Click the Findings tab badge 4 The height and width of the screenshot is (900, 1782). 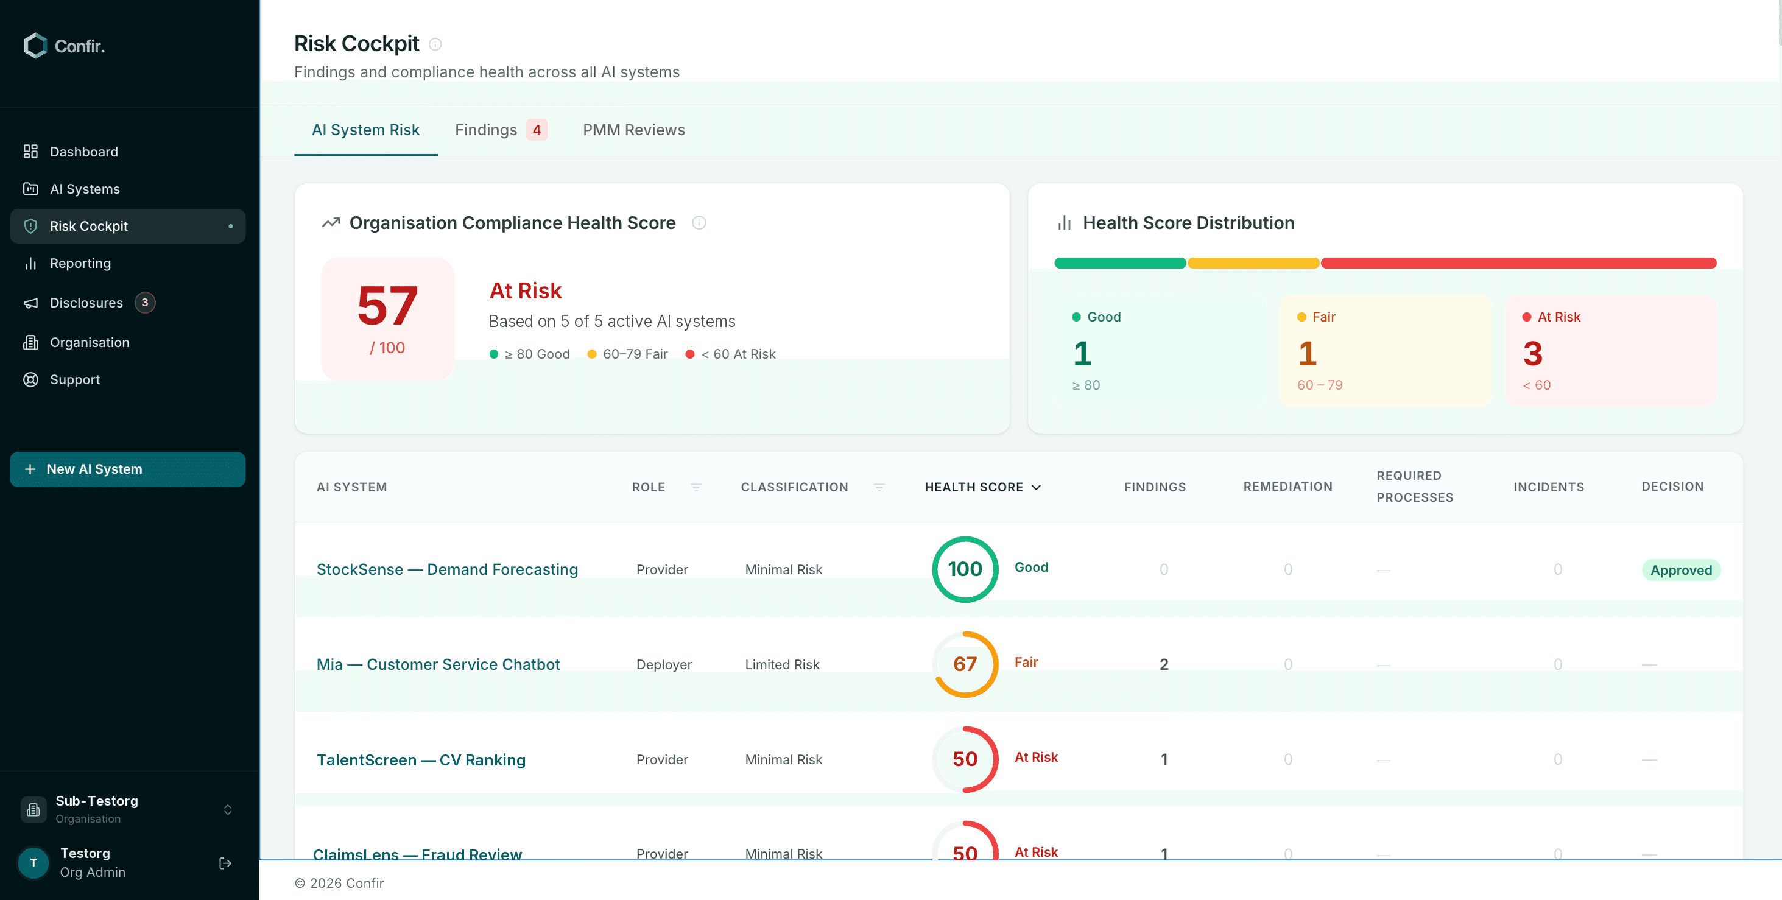tap(536, 130)
